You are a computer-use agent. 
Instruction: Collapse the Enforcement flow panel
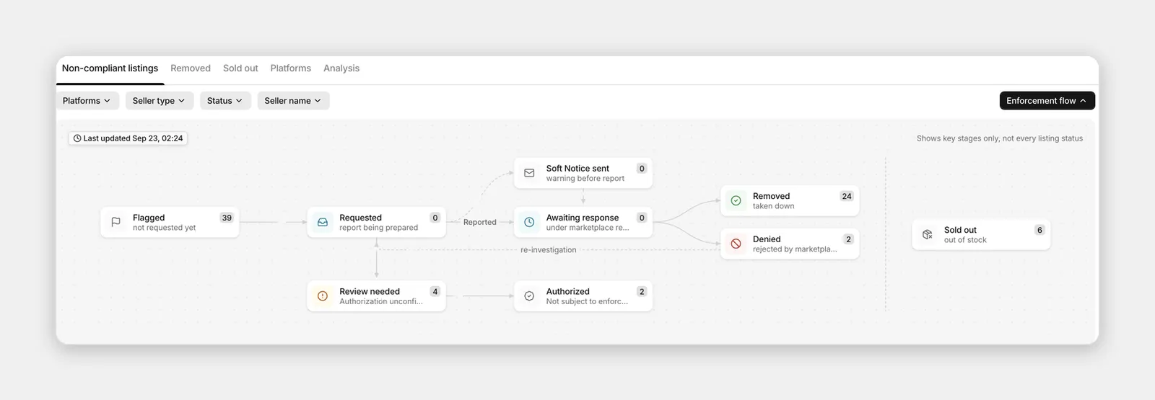tap(1047, 101)
